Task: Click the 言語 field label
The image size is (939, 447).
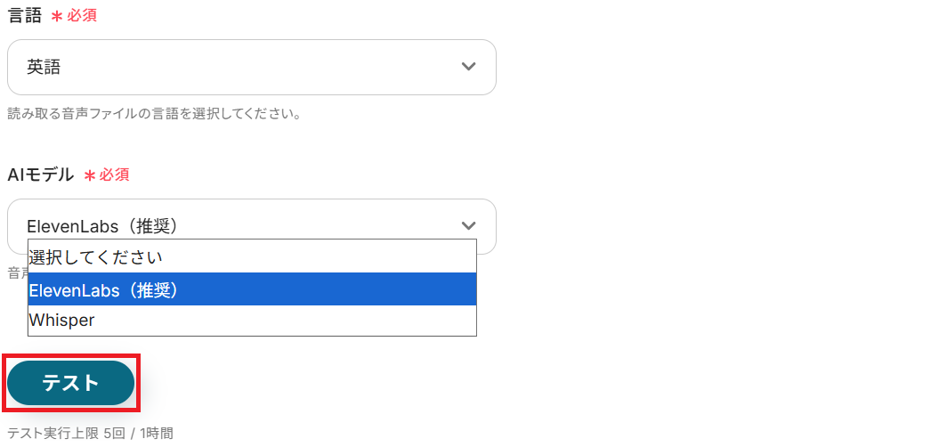Action: pos(25,15)
